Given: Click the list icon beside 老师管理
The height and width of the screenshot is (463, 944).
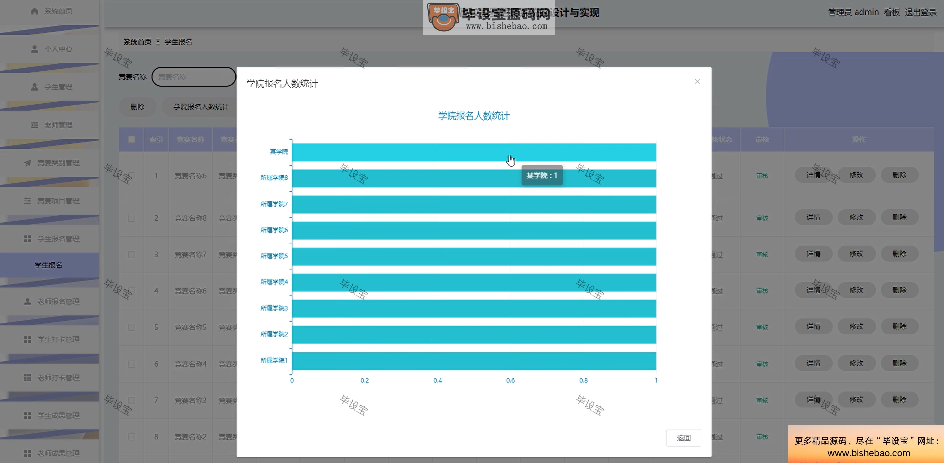Looking at the screenshot, I should tap(34, 125).
